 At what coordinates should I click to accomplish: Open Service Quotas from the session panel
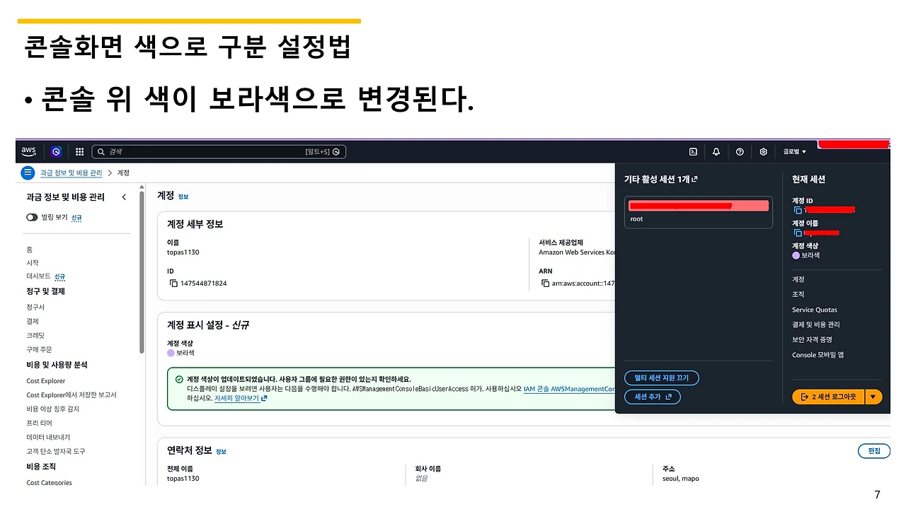[814, 309]
